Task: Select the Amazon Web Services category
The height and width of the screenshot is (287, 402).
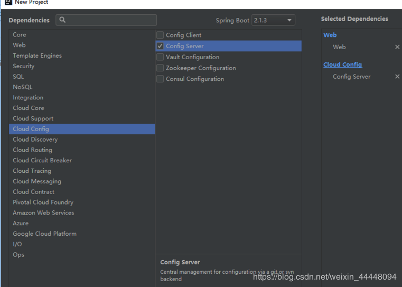Action: coord(82,213)
